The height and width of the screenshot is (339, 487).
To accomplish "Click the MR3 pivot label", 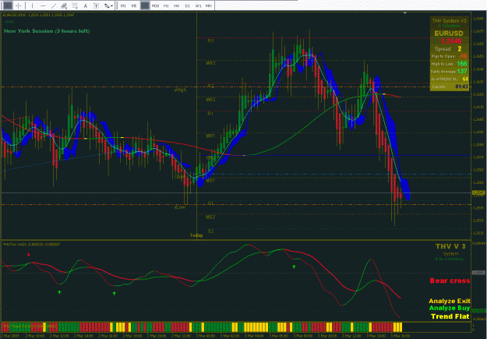I will pyautogui.click(x=210, y=63).
